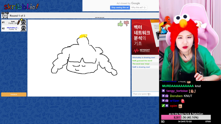Click the alarm clock timer icon
221x124 pixels.
coord(5,15)
